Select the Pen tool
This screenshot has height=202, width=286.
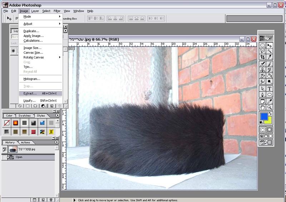click(262, 94)
